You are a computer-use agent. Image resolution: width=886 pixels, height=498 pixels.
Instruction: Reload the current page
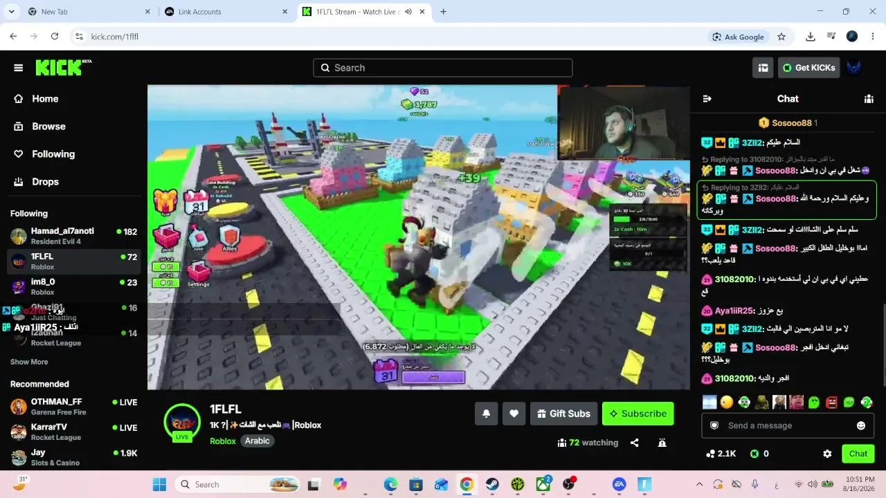[55, 37]
